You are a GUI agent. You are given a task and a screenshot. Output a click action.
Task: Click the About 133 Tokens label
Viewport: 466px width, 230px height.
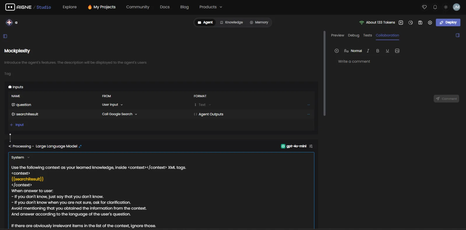(x=380, y=22)
